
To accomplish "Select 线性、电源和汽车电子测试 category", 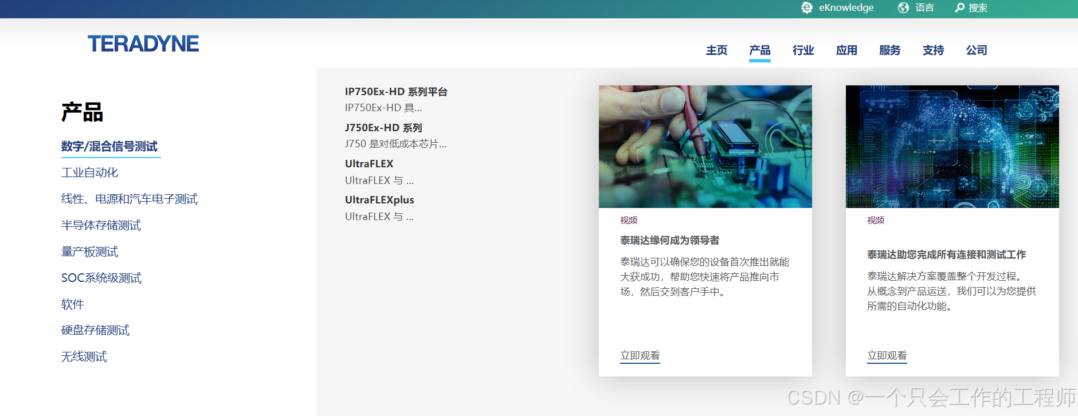I will click(130, 199).
